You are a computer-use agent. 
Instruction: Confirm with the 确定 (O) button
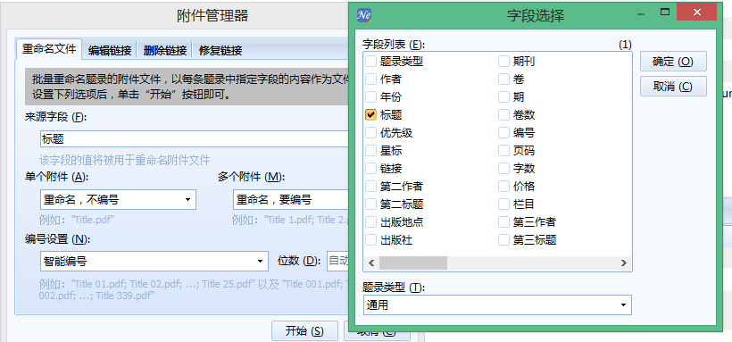pos(673,62)
